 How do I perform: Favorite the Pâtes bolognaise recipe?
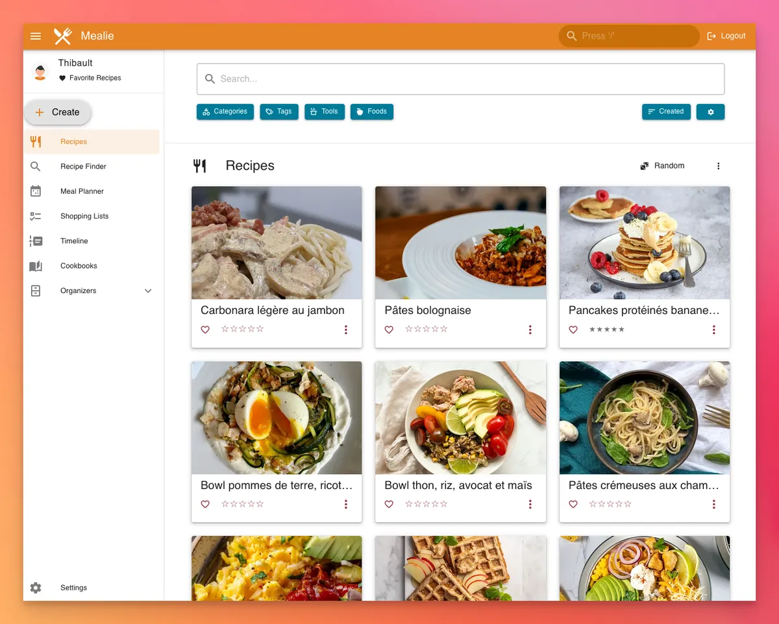pos(389,330)
